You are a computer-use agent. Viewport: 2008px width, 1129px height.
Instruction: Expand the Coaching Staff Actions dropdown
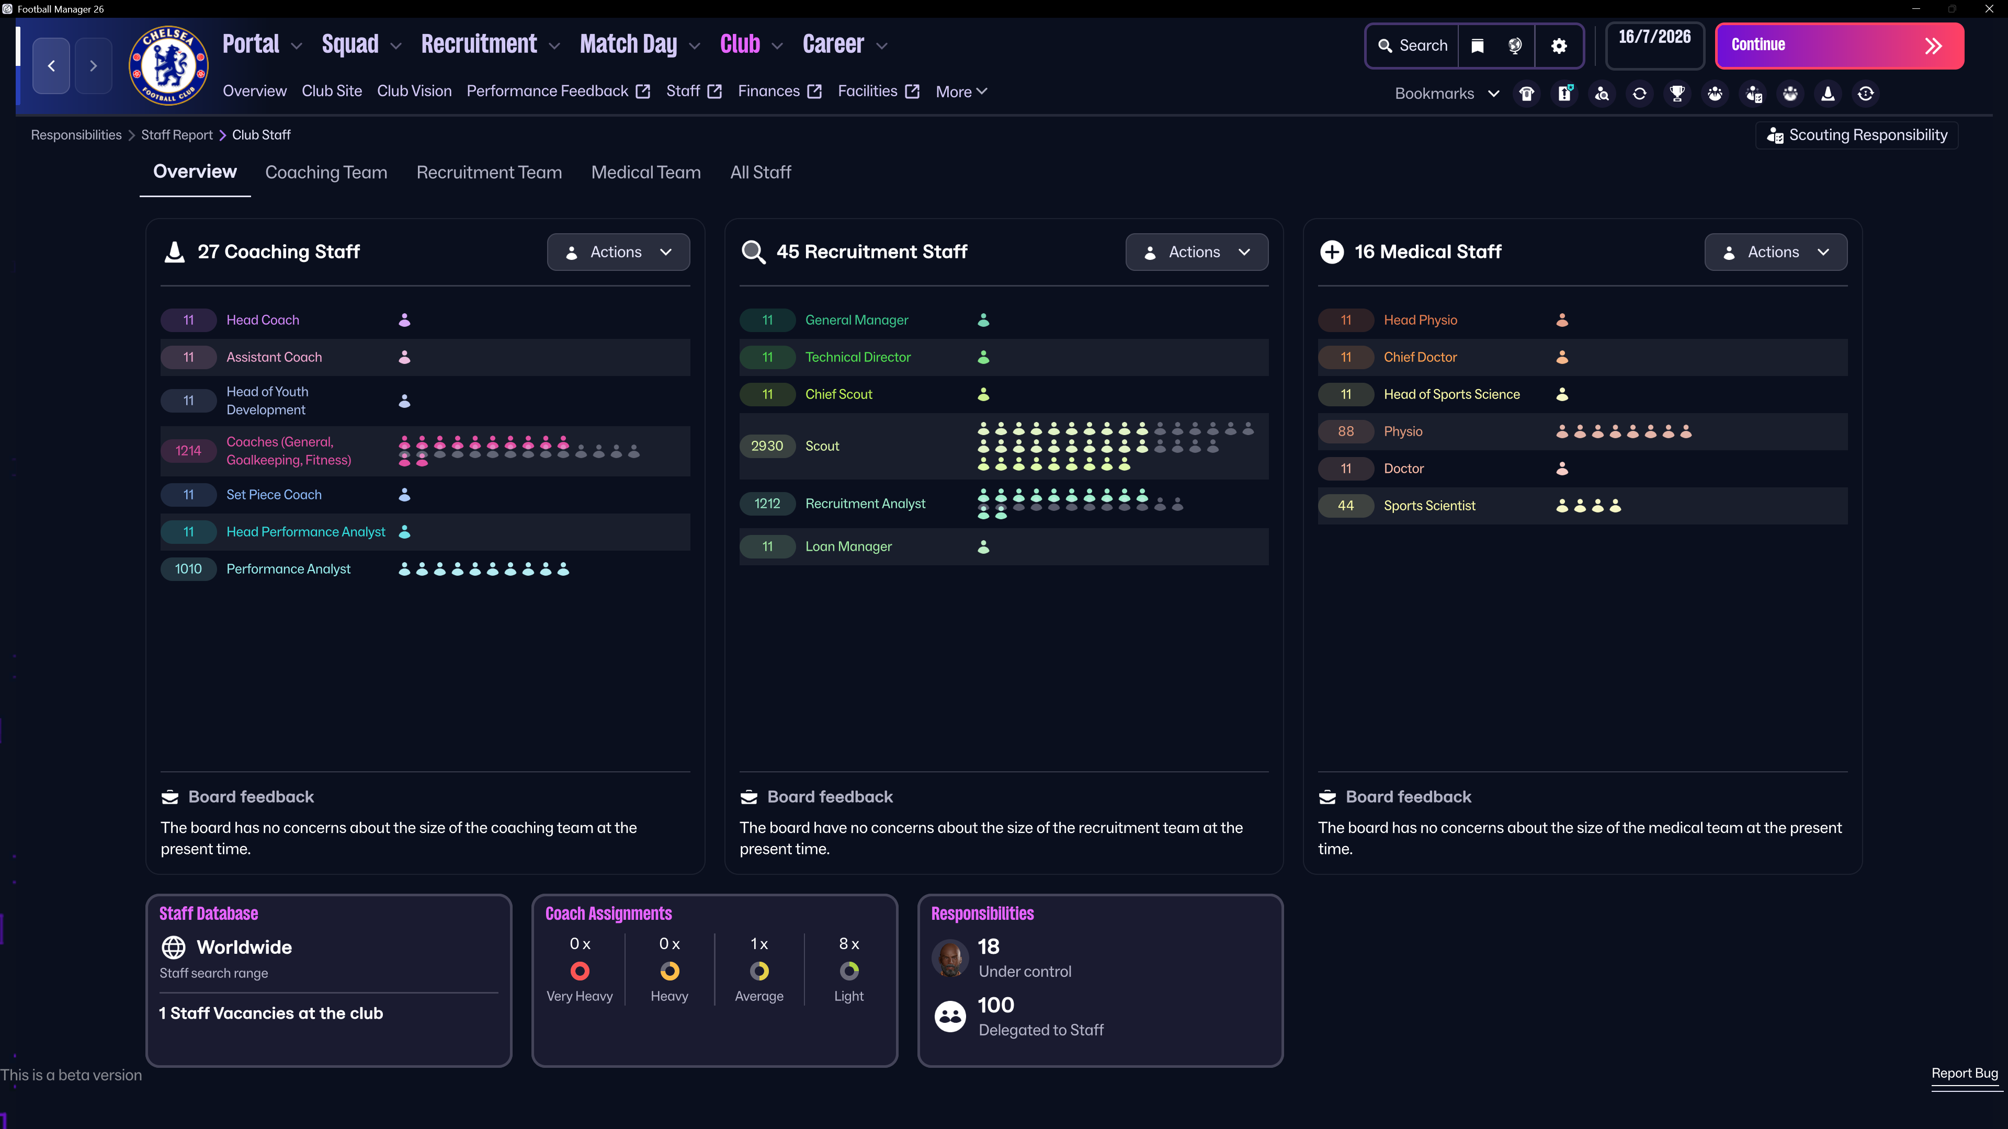coord(618,252)
